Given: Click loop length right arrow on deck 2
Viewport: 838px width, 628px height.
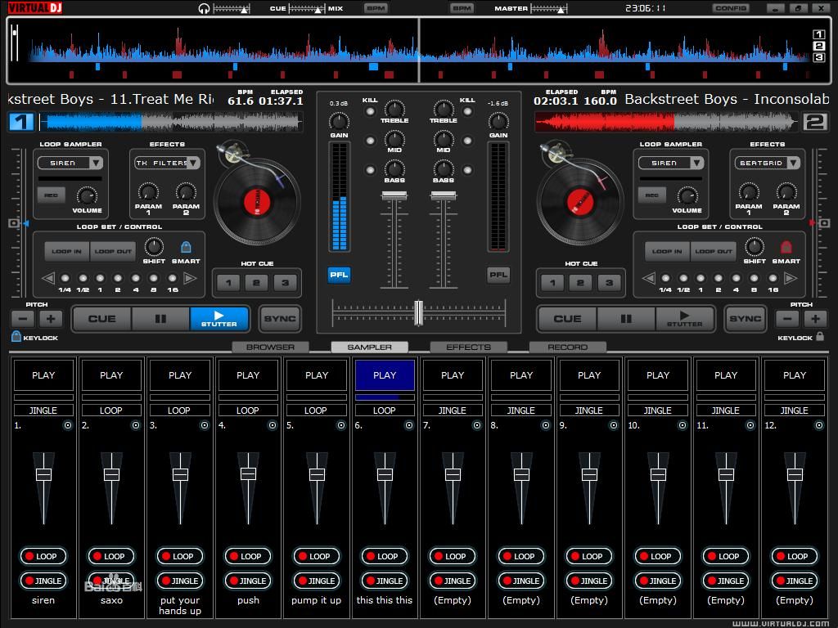Looking at the screenshot, I should coord(791,278).
